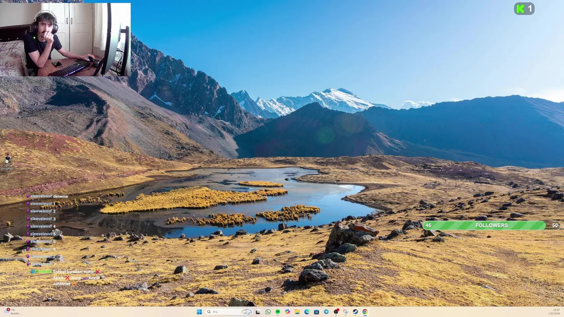Screen dimensions: 564x317
Task: Open Snipping Tool from the taskbar
Action: [346, 312]
